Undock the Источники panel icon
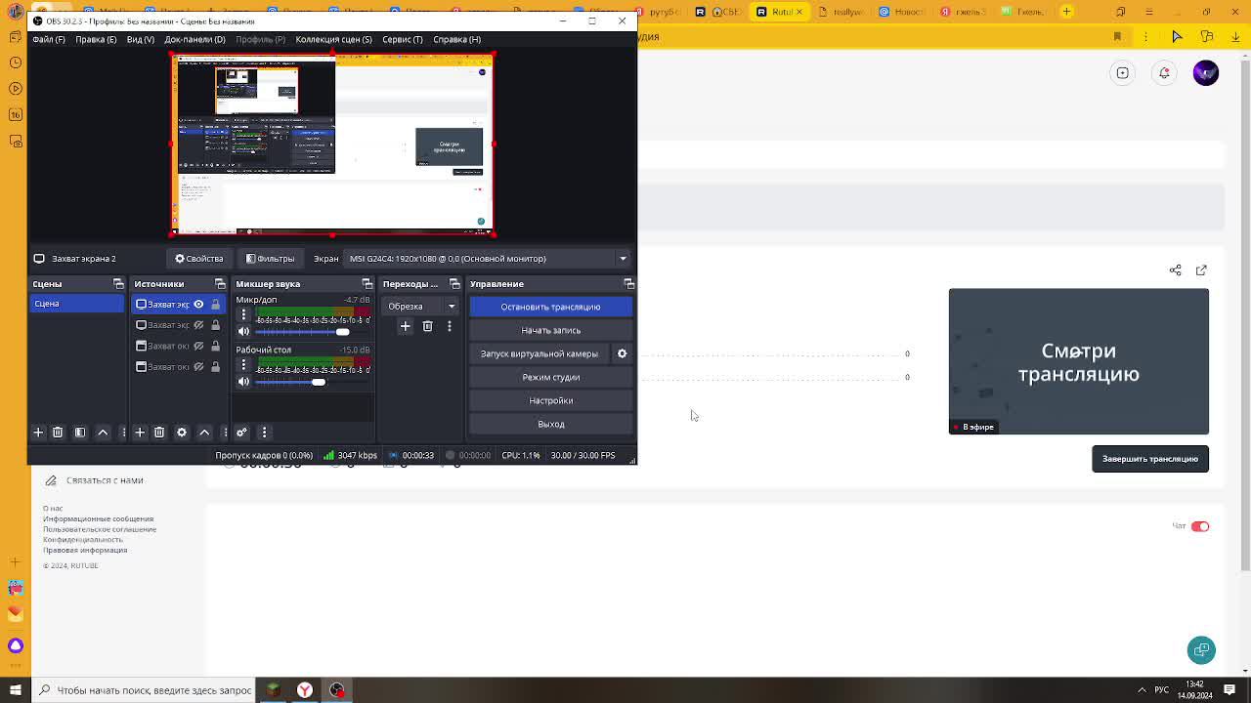 click(220, 284)
